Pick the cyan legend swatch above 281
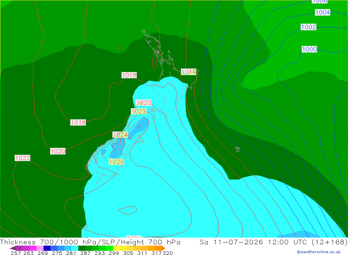This screenshot has width=348, height=255. [x=75, y=248]
